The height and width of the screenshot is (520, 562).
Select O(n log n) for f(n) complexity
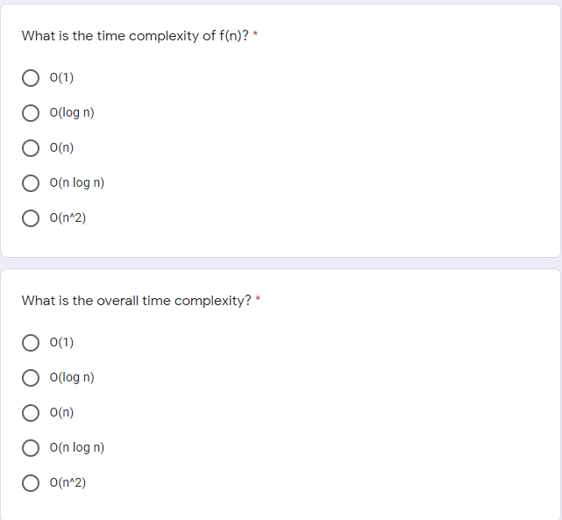point(31,183)
